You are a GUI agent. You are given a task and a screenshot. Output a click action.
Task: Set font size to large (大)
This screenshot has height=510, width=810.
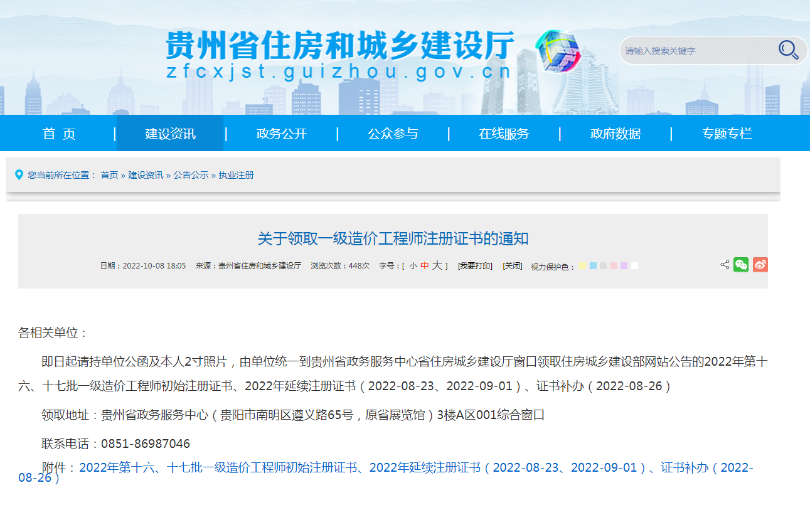click(437, 266)
